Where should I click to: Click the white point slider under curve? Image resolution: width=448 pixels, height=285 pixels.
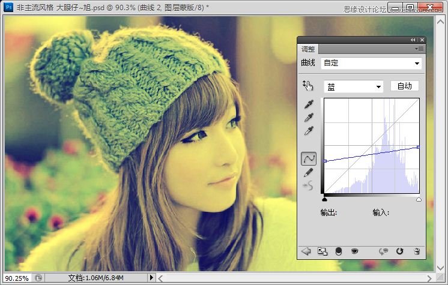(x=419, y=199)
